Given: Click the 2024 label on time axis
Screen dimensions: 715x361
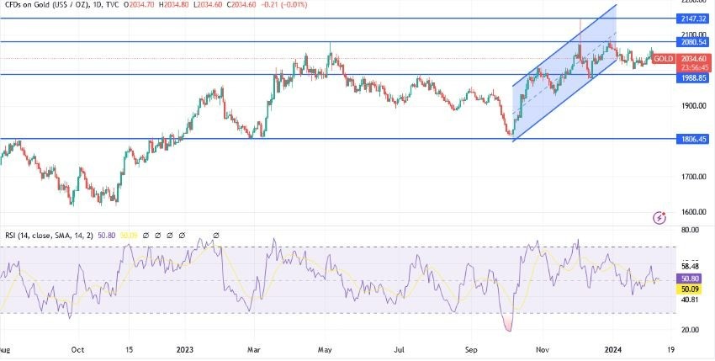Looking at the screenshot, I should point(613,349).
